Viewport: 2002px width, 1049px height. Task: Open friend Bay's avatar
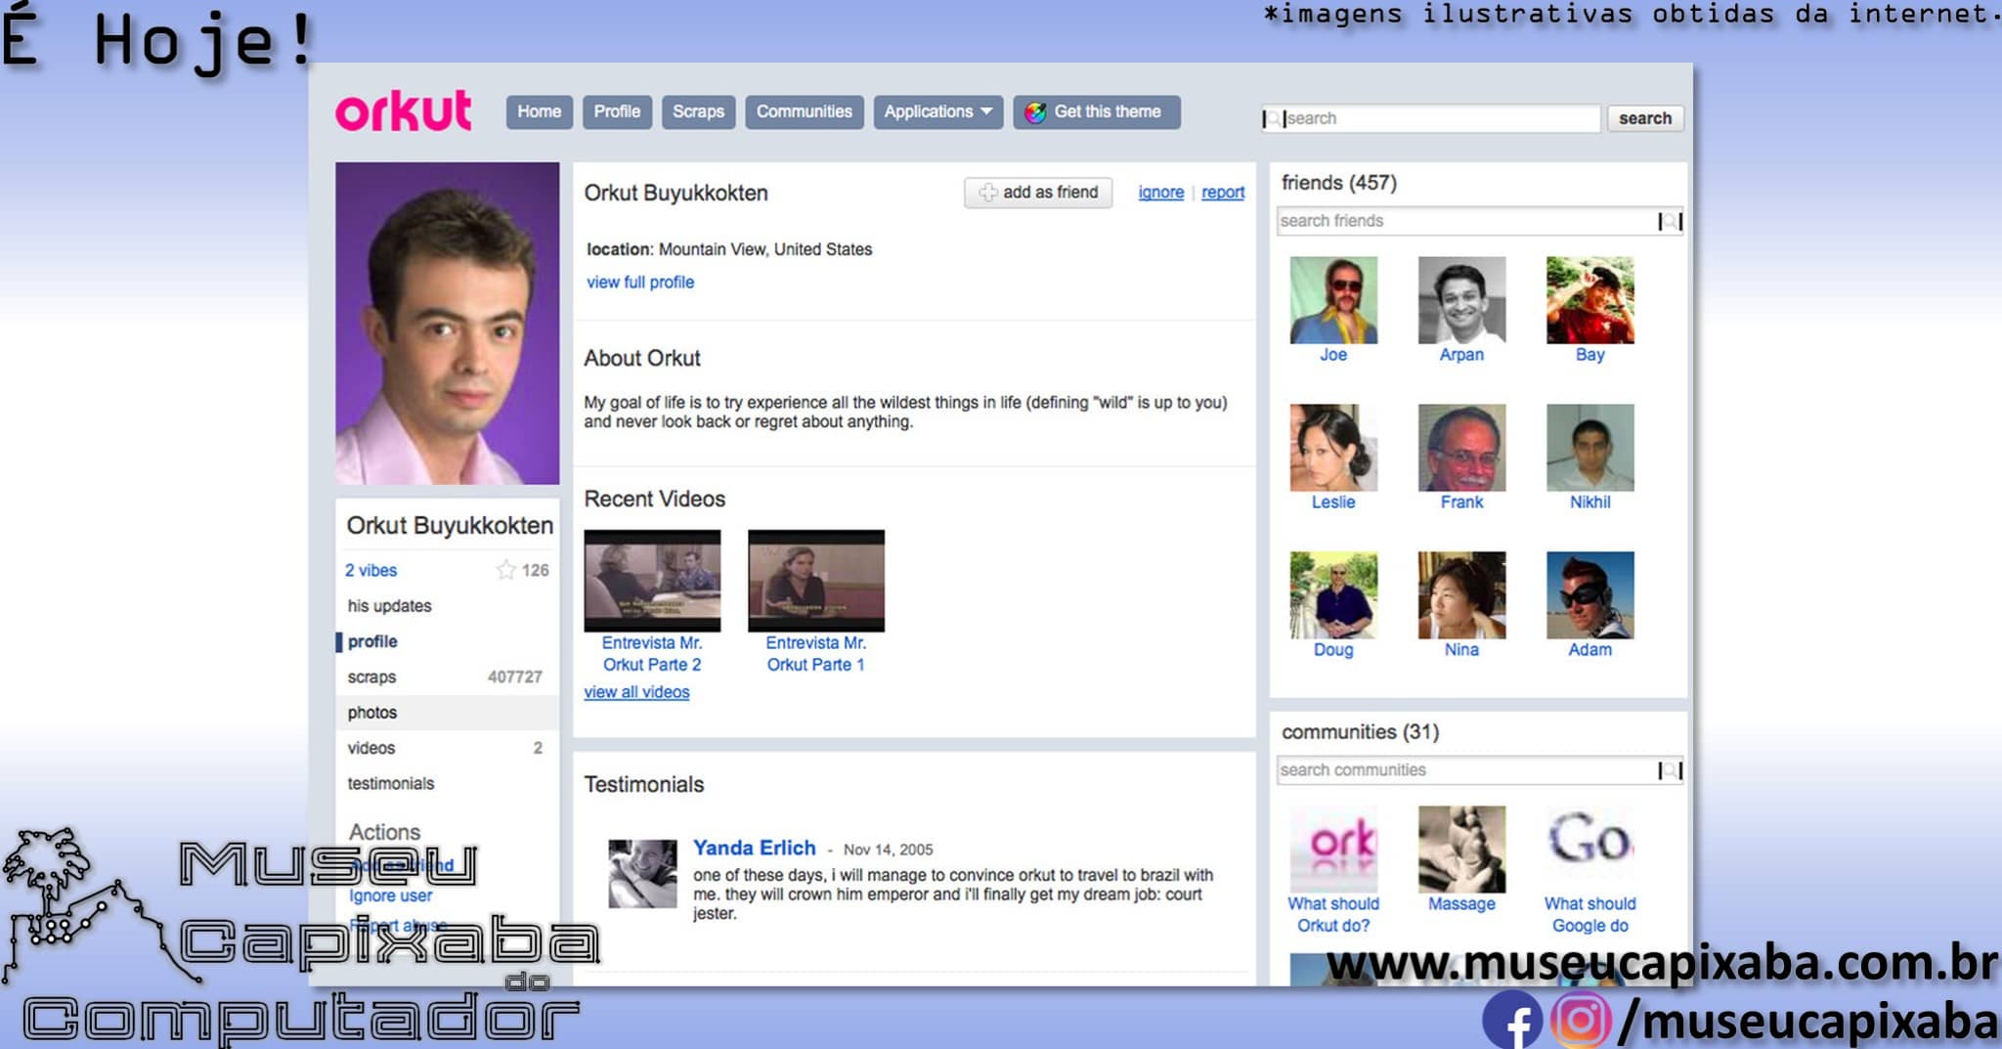coord(1590,300)
